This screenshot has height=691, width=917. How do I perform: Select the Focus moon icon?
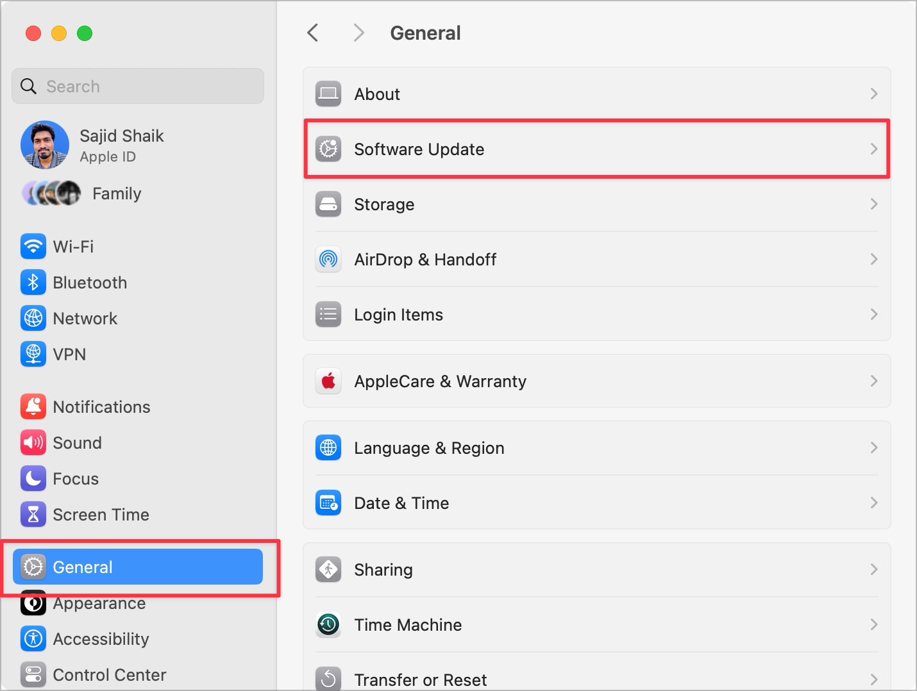tap(33, 479)
